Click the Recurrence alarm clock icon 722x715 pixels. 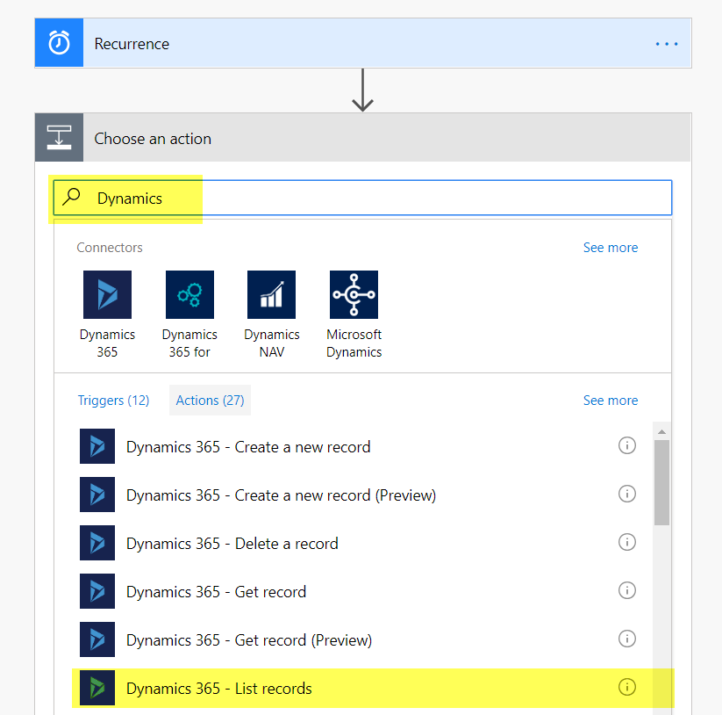pyautogui.click(x=59, y=43)
